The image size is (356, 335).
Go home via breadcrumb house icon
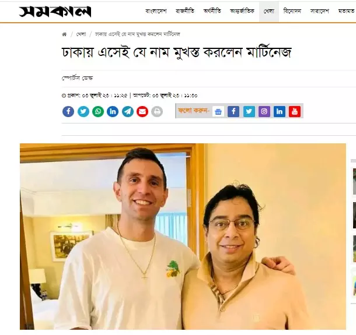tap(64, 34)
